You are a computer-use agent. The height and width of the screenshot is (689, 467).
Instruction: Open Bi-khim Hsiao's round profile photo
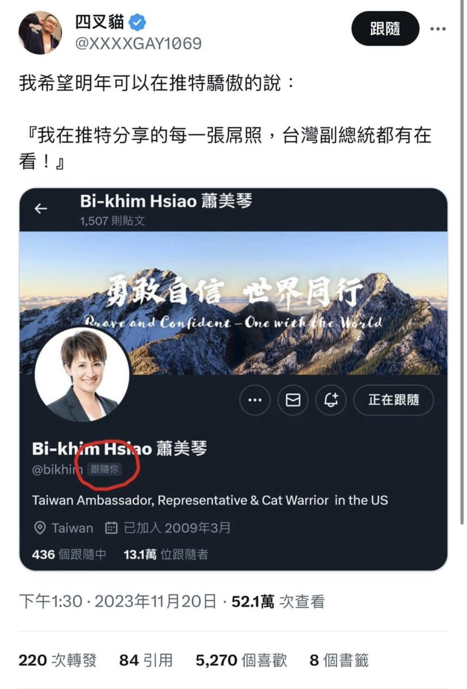[82, 375]
